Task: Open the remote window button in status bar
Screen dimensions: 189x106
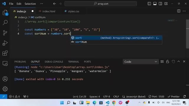Action: [4, 97]
